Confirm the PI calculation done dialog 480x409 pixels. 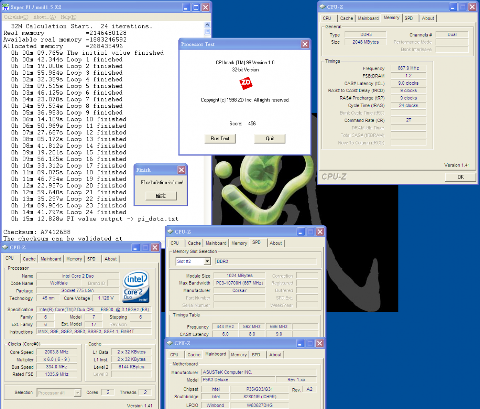coord(160,196)
